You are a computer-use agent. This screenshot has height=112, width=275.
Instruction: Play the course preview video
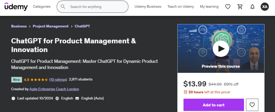(221, 49)
